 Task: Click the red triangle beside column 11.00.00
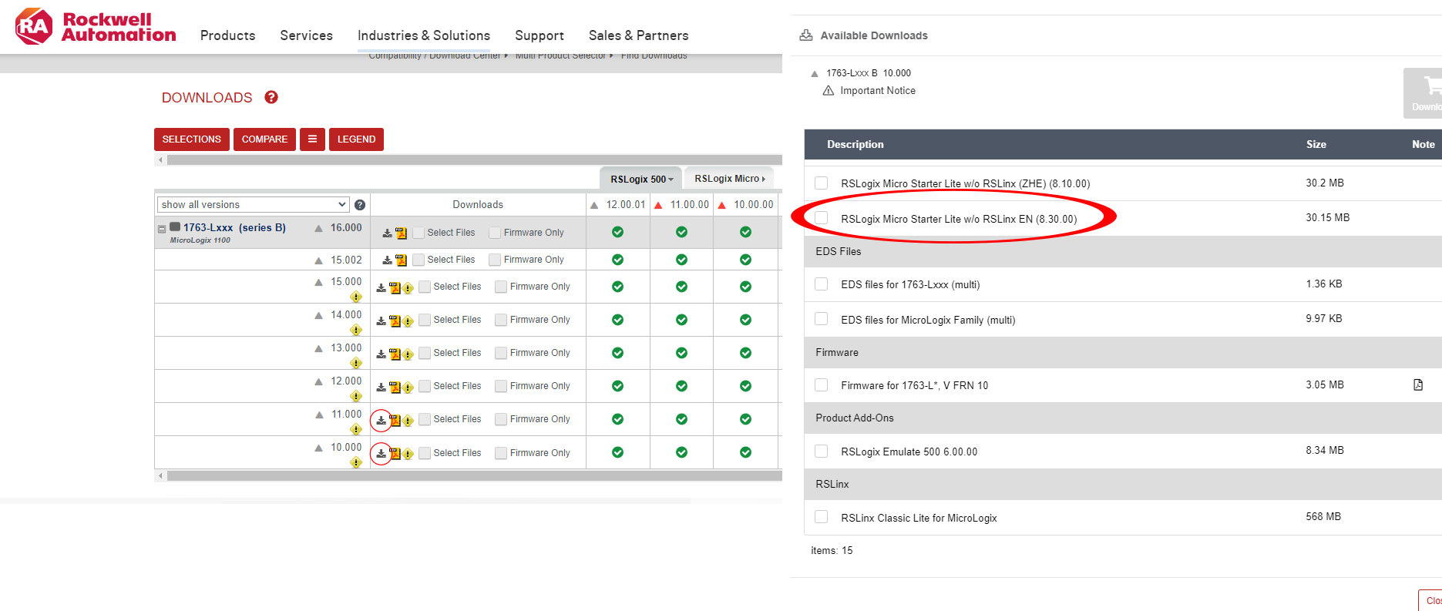click(x=657, y=205)
